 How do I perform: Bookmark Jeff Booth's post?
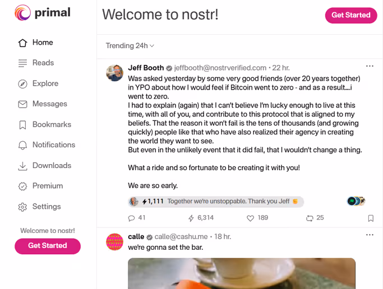(371, 218)
